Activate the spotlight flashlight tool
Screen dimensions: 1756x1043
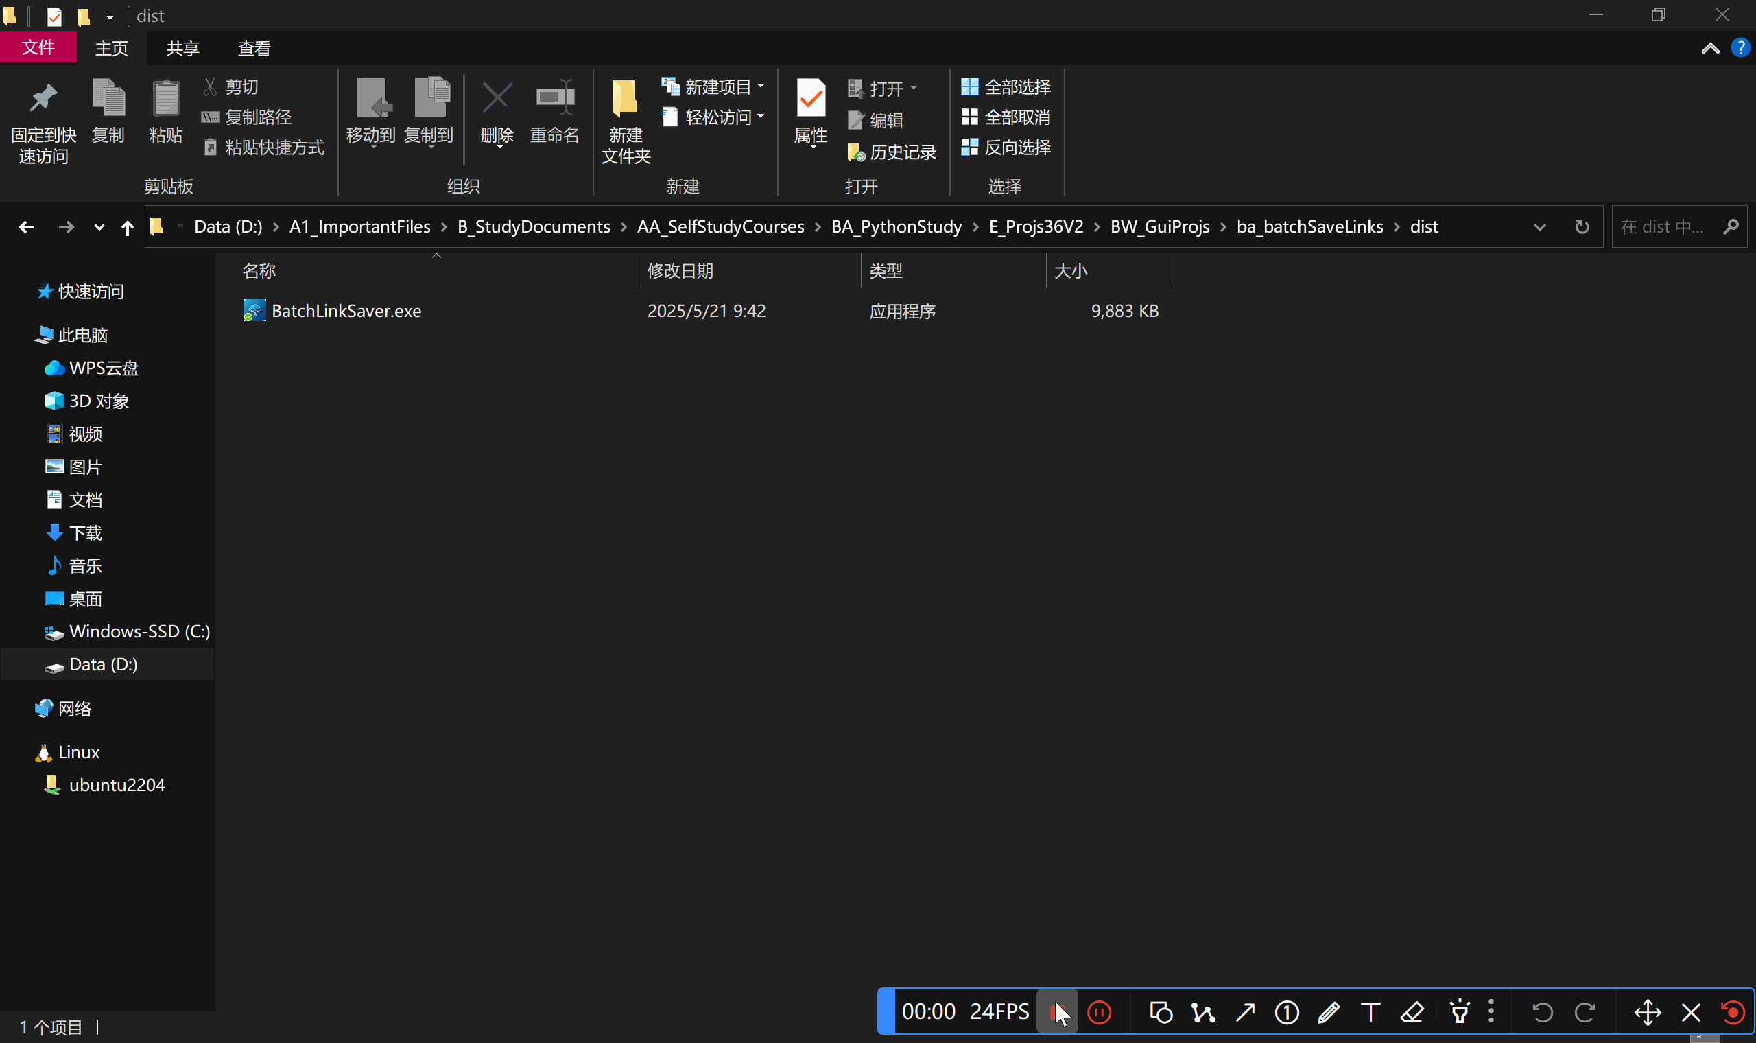click(x=1460, y=1012)
